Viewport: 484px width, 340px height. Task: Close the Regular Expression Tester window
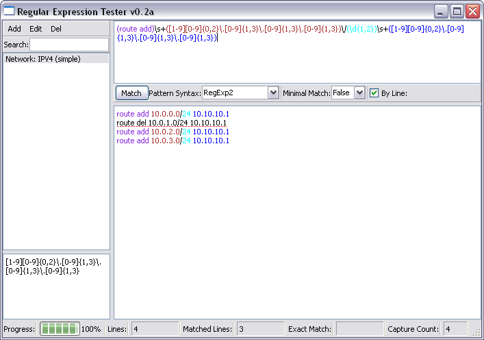(x=472, y=12)
